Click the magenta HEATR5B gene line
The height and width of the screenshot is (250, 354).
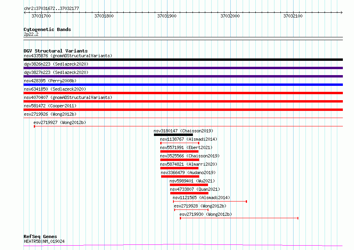coord(183,245)
